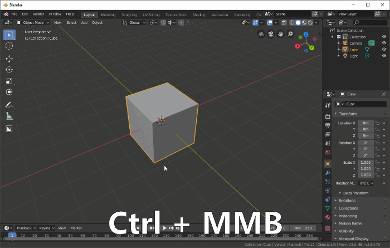Open the Rotation Mode XYZ dropdown
The image size is (390, 248).
tap(367, 183)
